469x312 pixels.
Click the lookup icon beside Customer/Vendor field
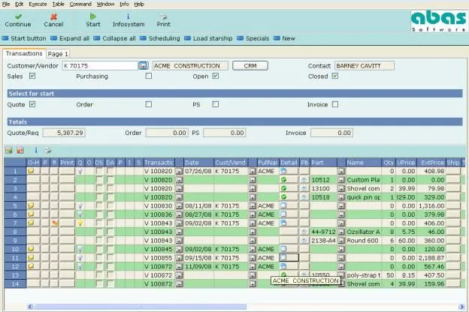click(143, 65)
